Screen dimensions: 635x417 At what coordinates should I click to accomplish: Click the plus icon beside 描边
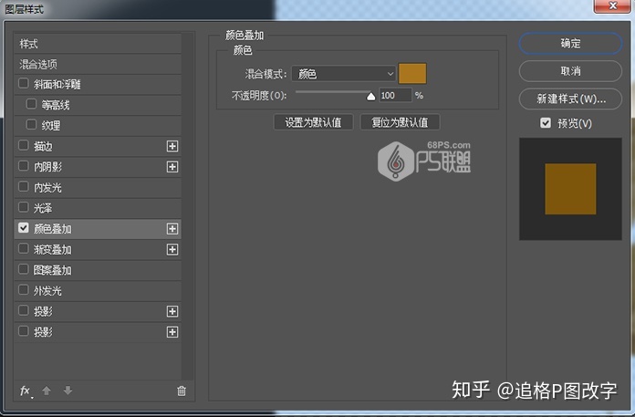[172, 146]
